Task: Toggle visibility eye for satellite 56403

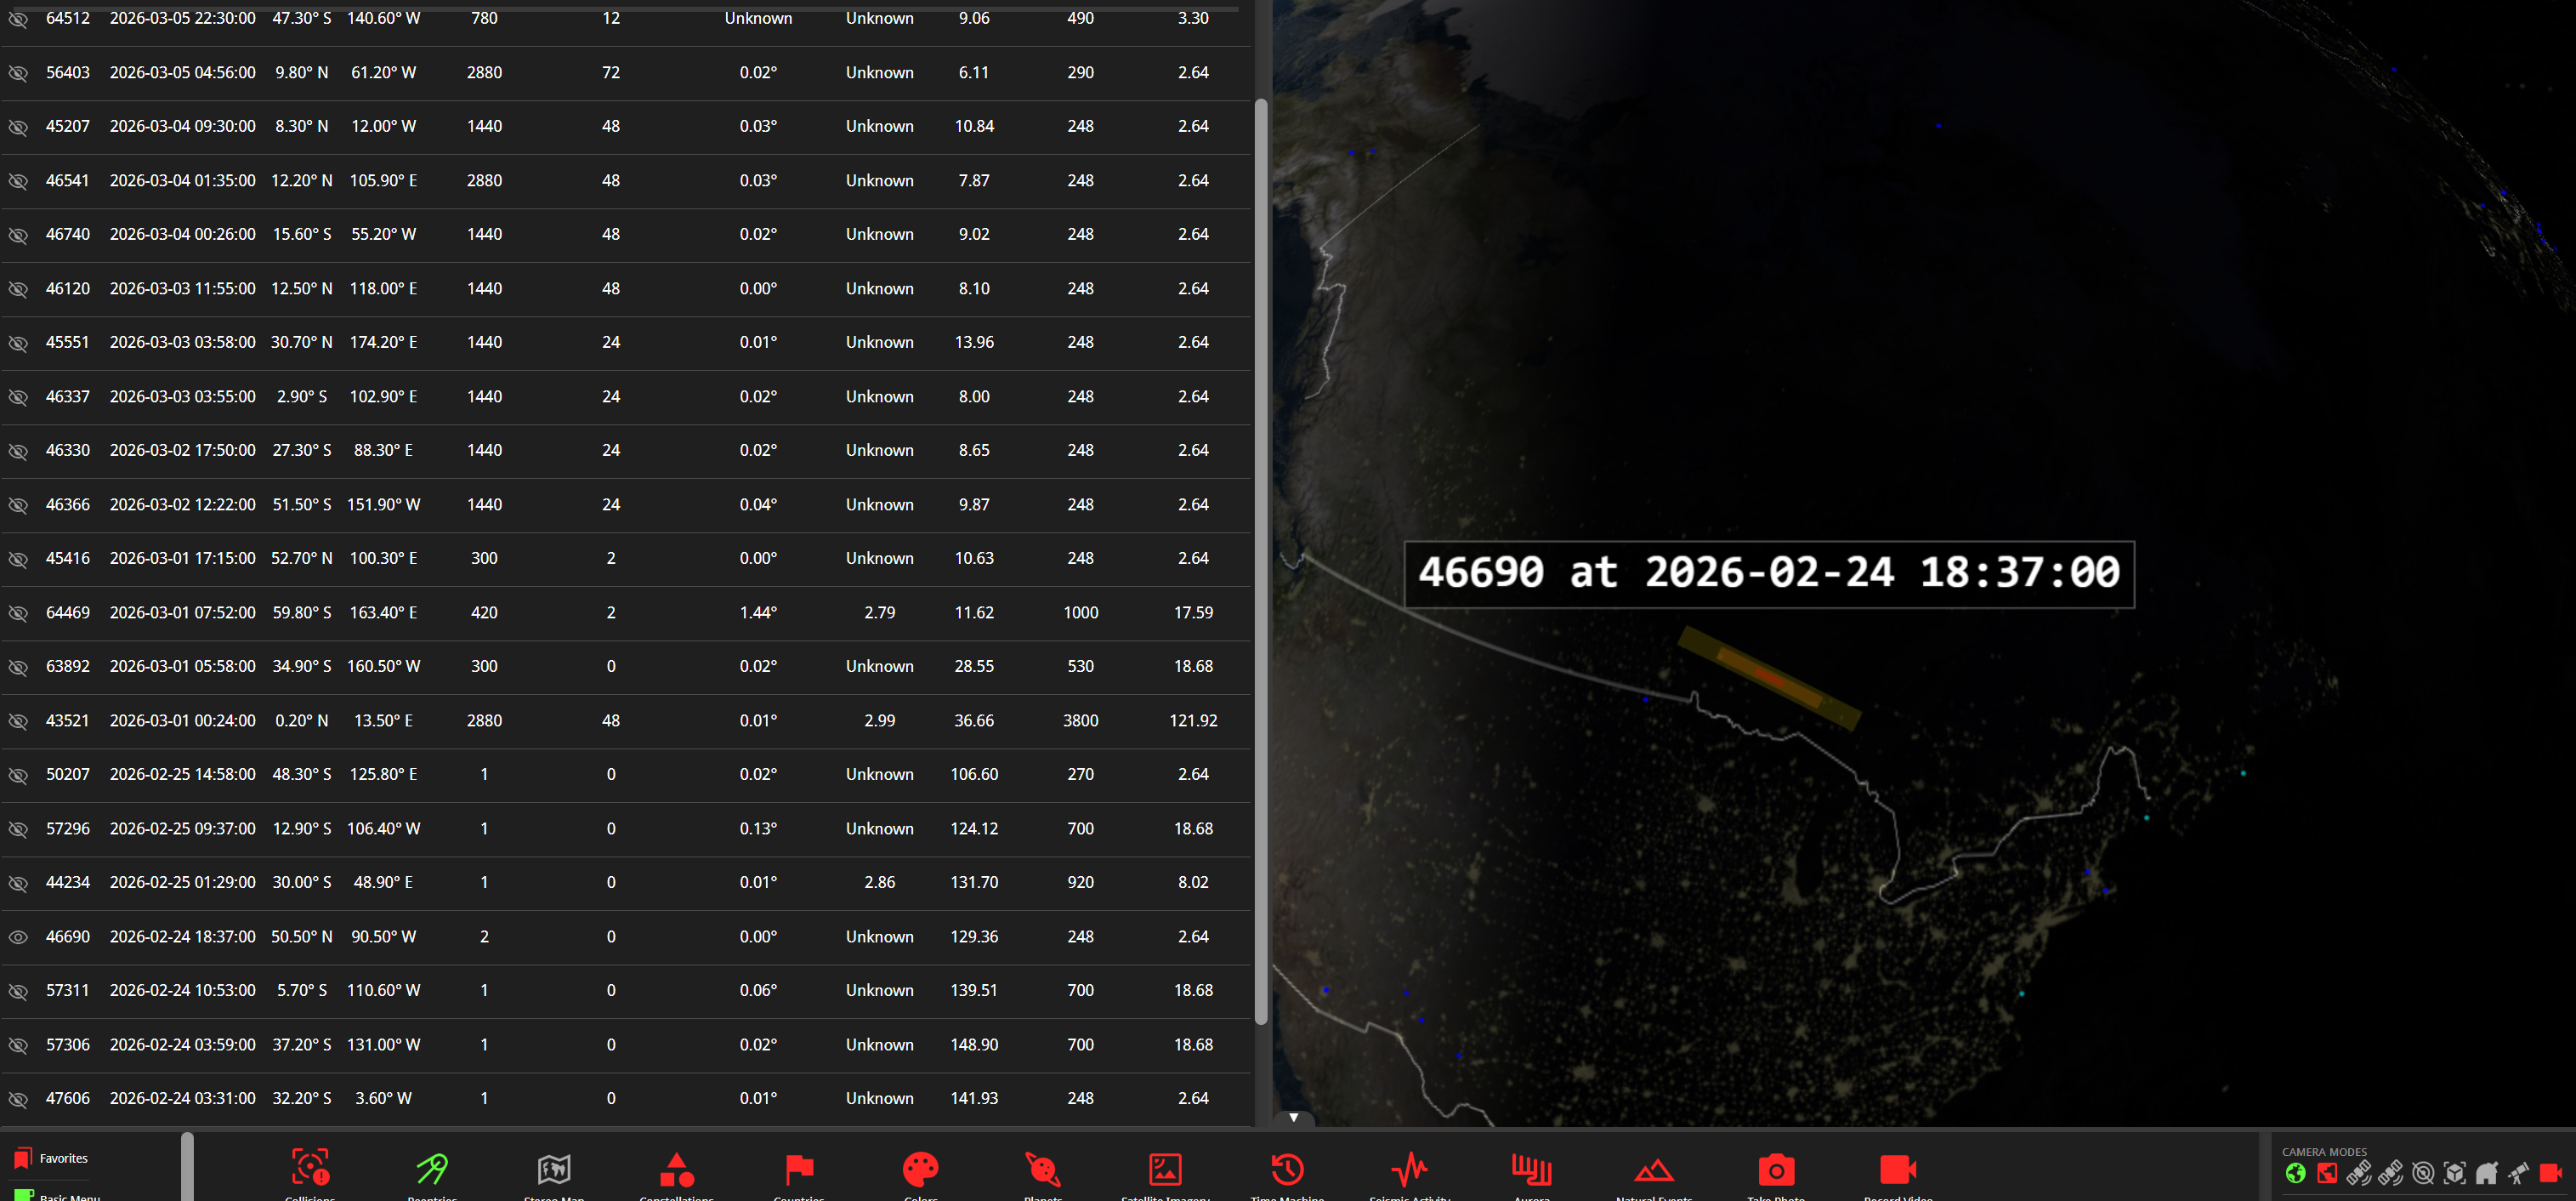Action: click(x=18, y=73)
